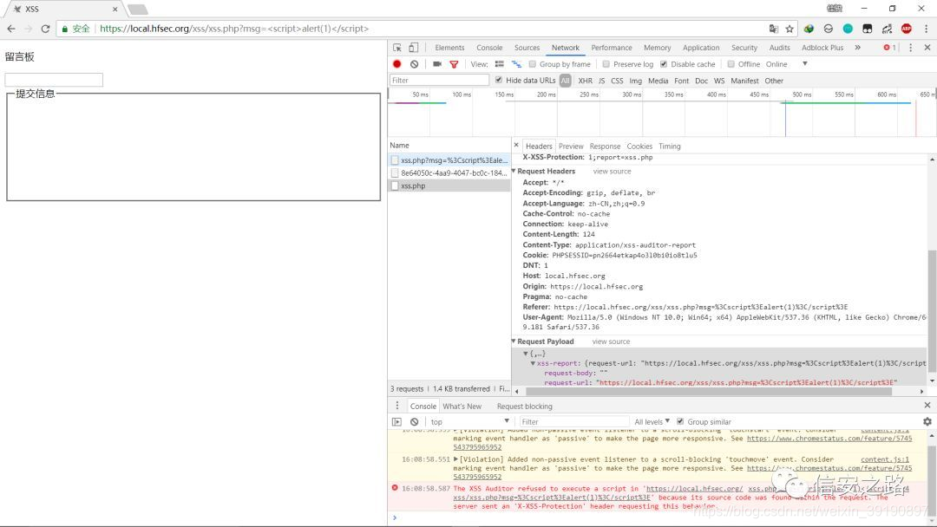The width and height of the screenshot is (937, 527).
Task: Click the browser back arrow
Action: coord(10,29)
